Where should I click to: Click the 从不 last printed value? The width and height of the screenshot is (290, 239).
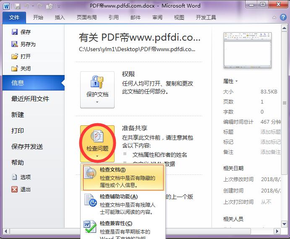pos(266,202)
